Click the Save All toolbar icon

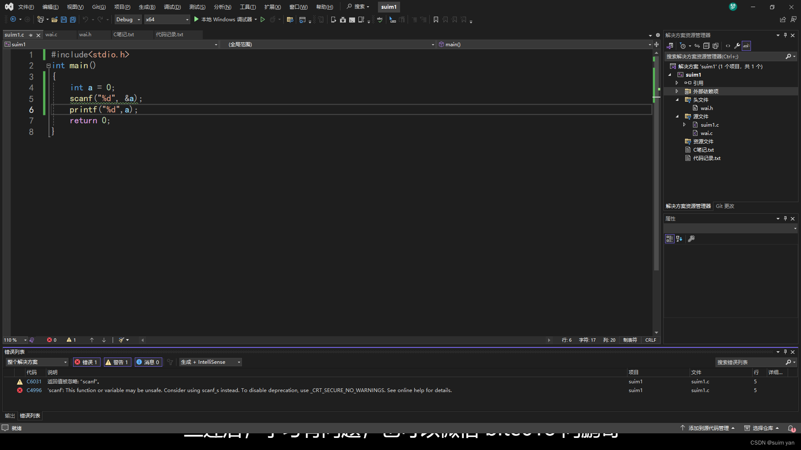pyautogui.click(x=73, y=20)
